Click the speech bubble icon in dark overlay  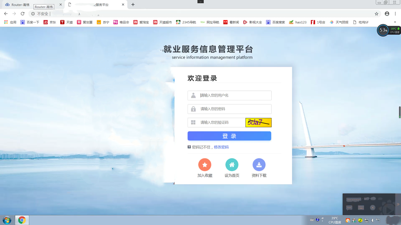(x=349, y=208)
